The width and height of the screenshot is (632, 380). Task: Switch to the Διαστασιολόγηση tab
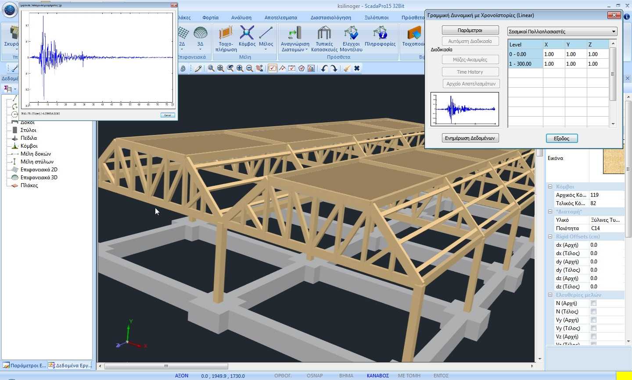click(330, 18)
